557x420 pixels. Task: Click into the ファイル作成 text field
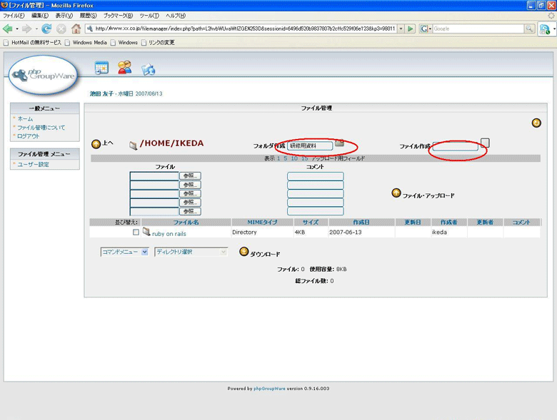(455, 147)
